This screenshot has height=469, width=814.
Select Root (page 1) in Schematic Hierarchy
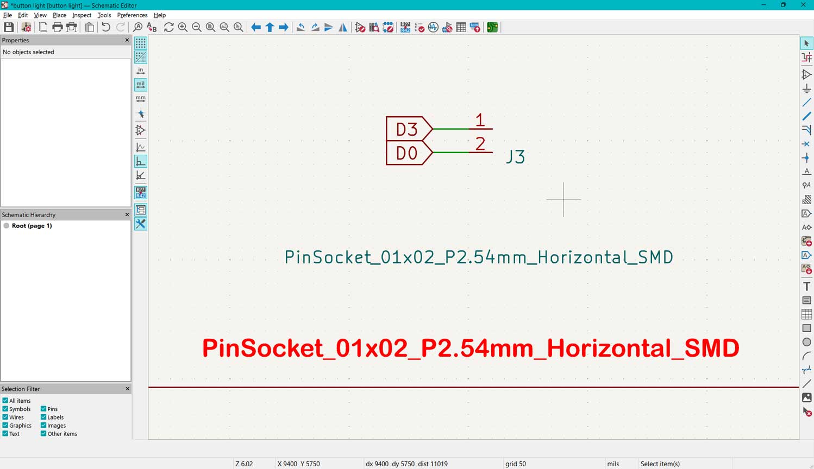click(x=32, y=226)
